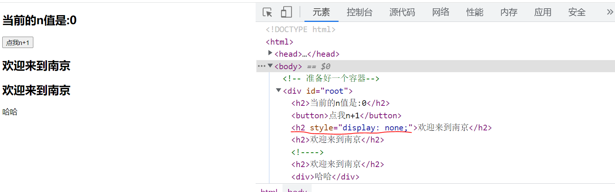Activate the inspect element picker icon

pyautogui.click(x=267, y=12)
